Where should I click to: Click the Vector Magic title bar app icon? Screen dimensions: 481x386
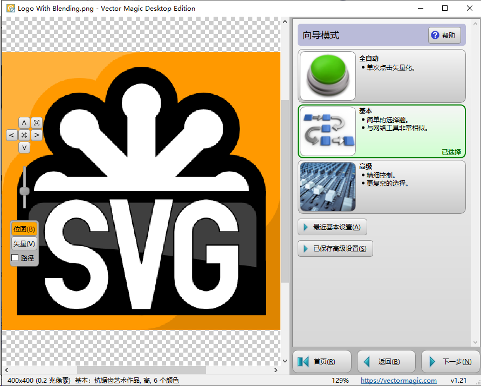pos(11,8)
